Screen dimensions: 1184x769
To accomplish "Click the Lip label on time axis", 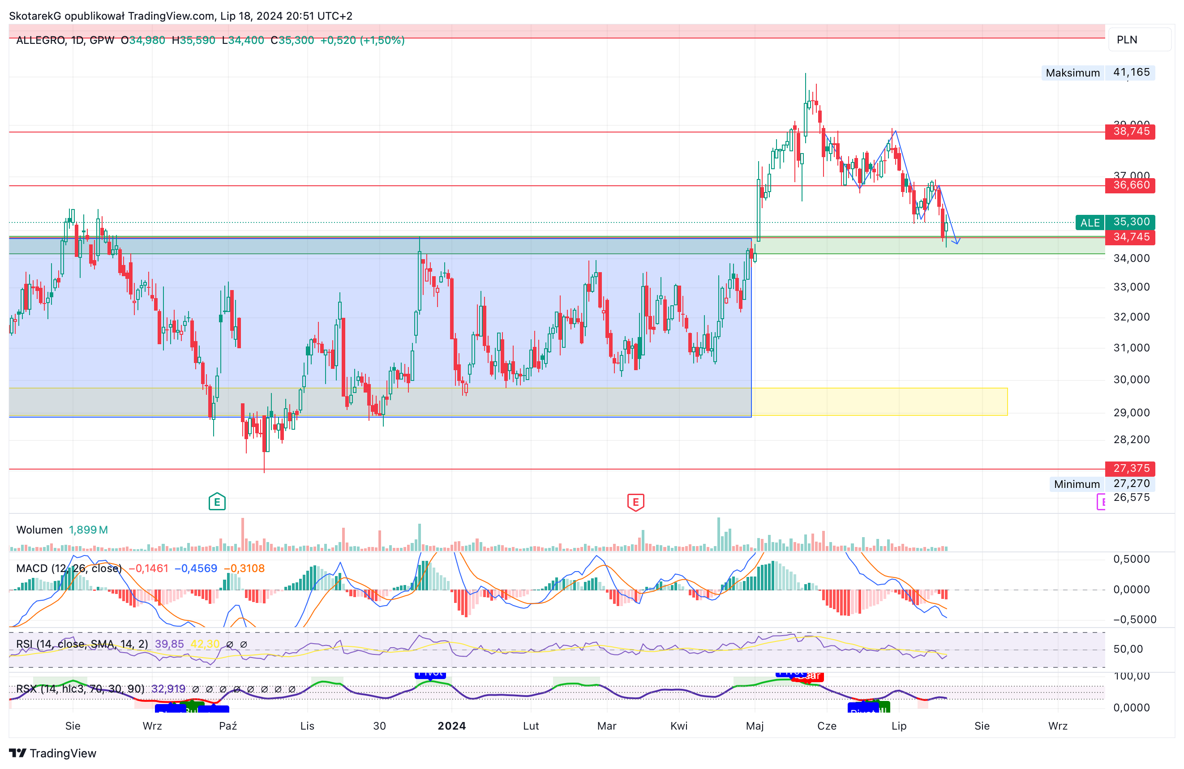I will [898, 726].
